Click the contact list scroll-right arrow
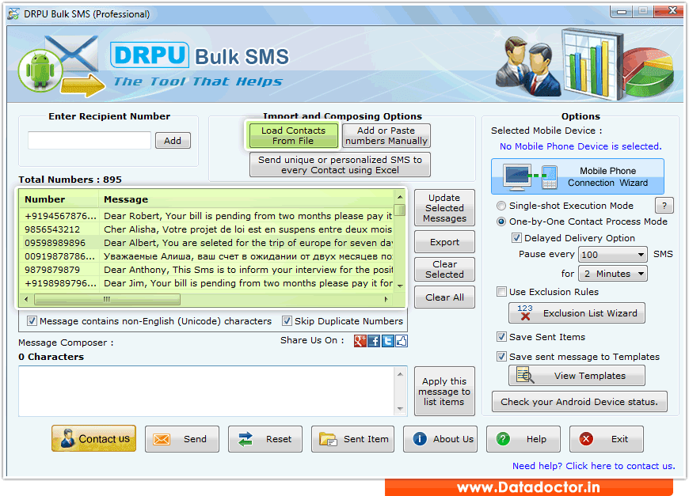 click(x=386, y=299)
